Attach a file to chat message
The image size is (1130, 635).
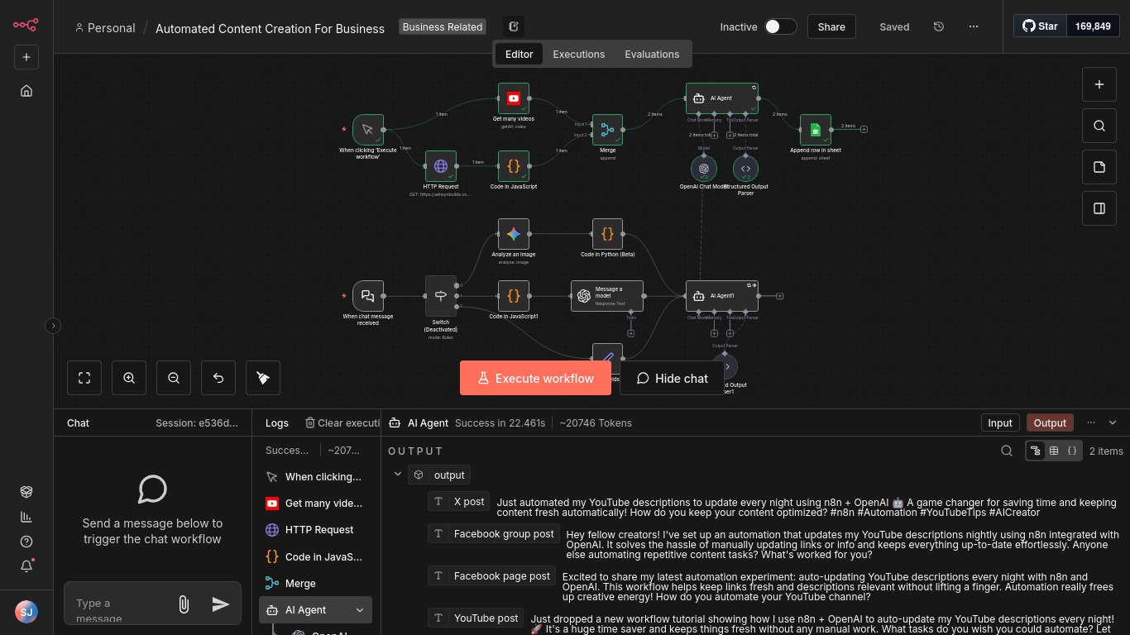[x=184, y=604]
